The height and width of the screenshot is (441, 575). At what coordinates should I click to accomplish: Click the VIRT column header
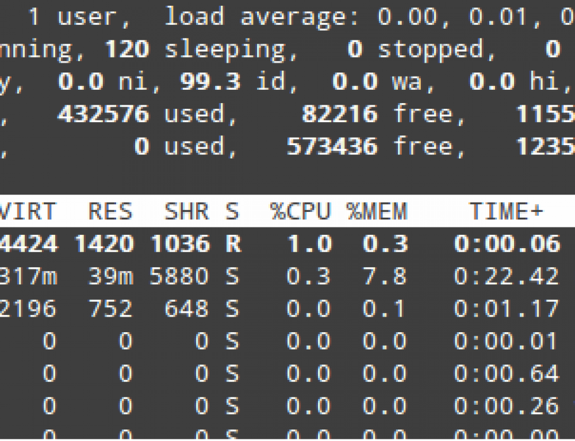[x=28, y=212]
